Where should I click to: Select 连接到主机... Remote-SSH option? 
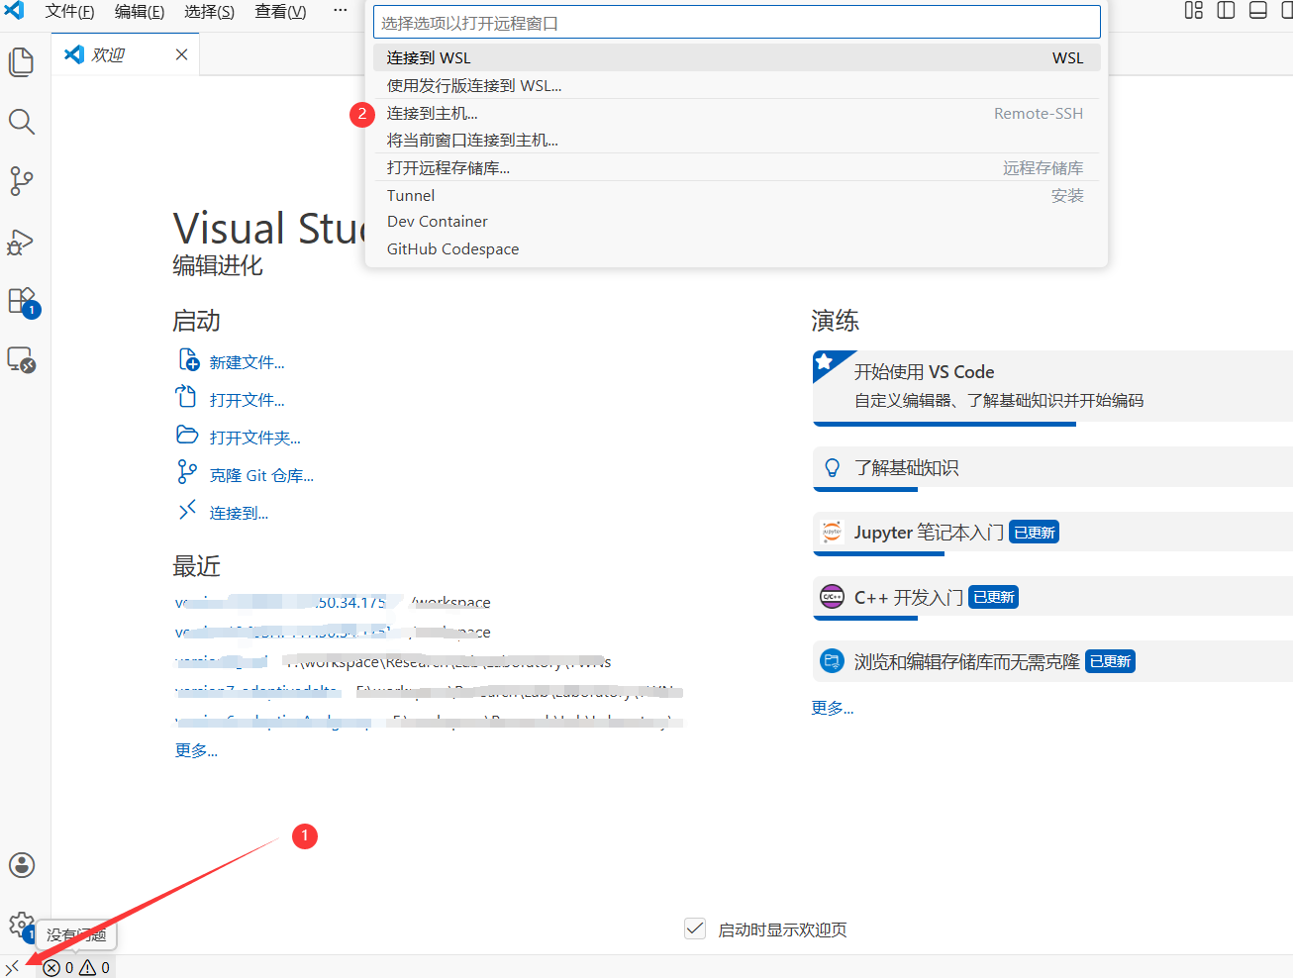(737, 113)
